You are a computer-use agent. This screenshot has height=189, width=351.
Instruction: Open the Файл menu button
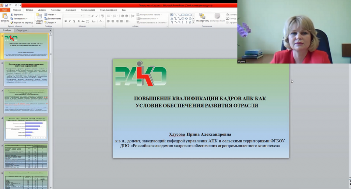[x=5, y=9]
